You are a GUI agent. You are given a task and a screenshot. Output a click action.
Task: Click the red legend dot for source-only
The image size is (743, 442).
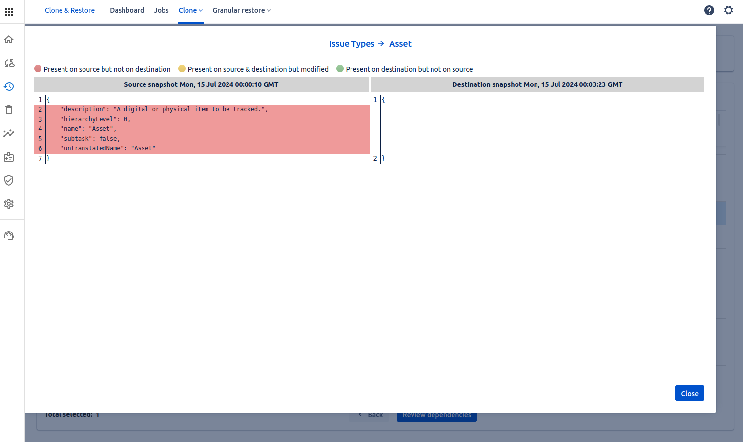click(38, 69)
